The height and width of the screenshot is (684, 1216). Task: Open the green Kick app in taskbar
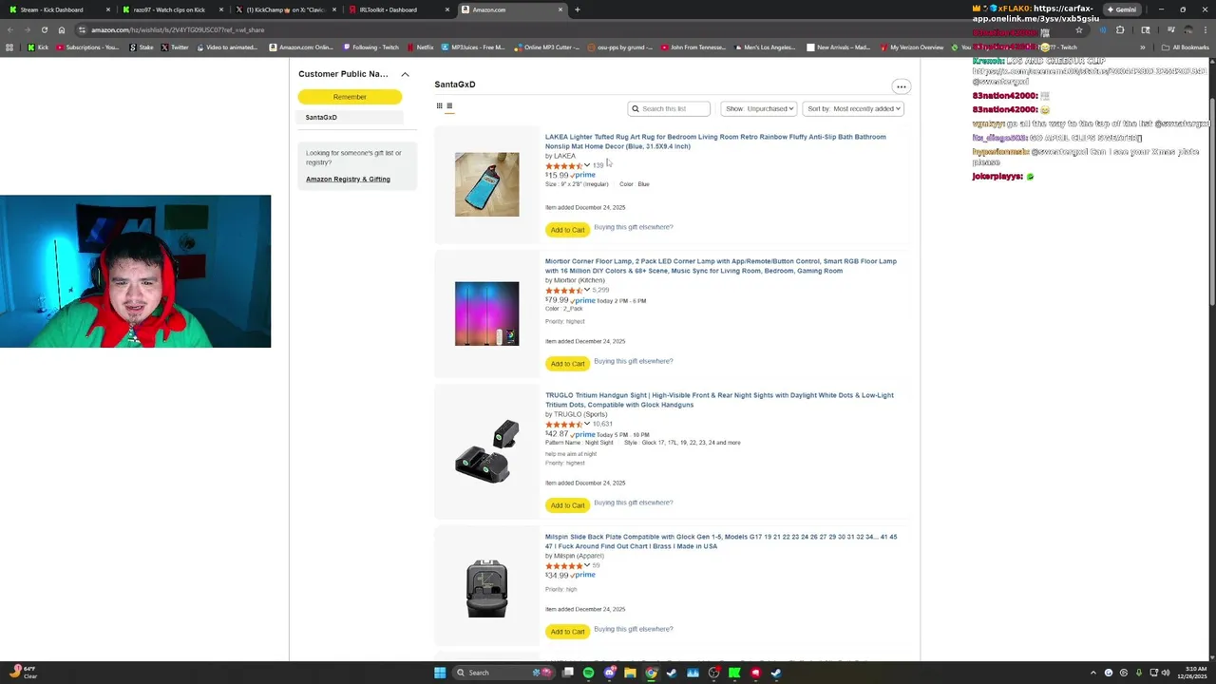click(734, 673)
